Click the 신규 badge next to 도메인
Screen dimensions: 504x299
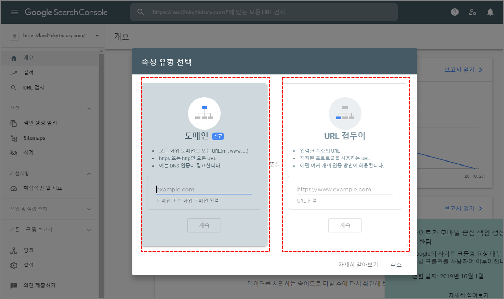tap(218, 136)
